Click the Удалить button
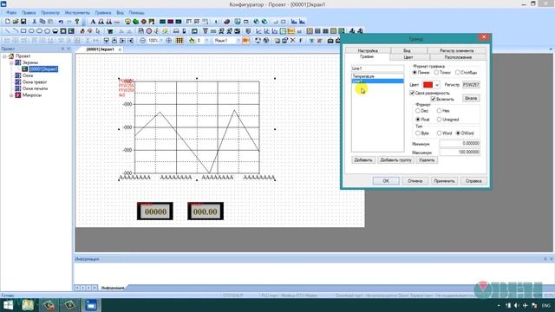The height and width of the screenshot is (312, 555). click(x=427, y=159)
